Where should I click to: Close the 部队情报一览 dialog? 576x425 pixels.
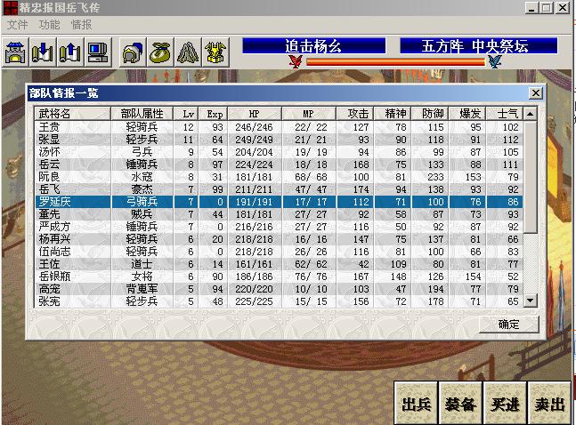click(x=536, y=93)
